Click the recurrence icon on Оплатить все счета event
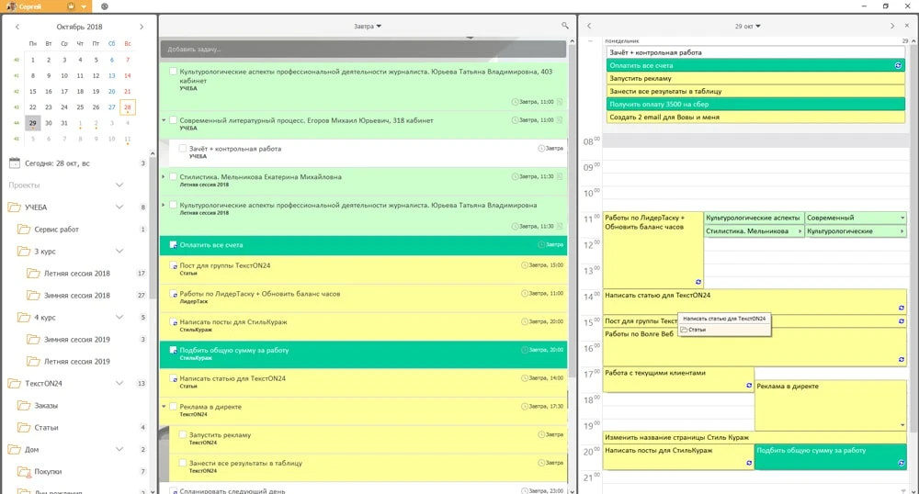Image resolution: width=919 pixels, height=494 pixels. (898, 66)
